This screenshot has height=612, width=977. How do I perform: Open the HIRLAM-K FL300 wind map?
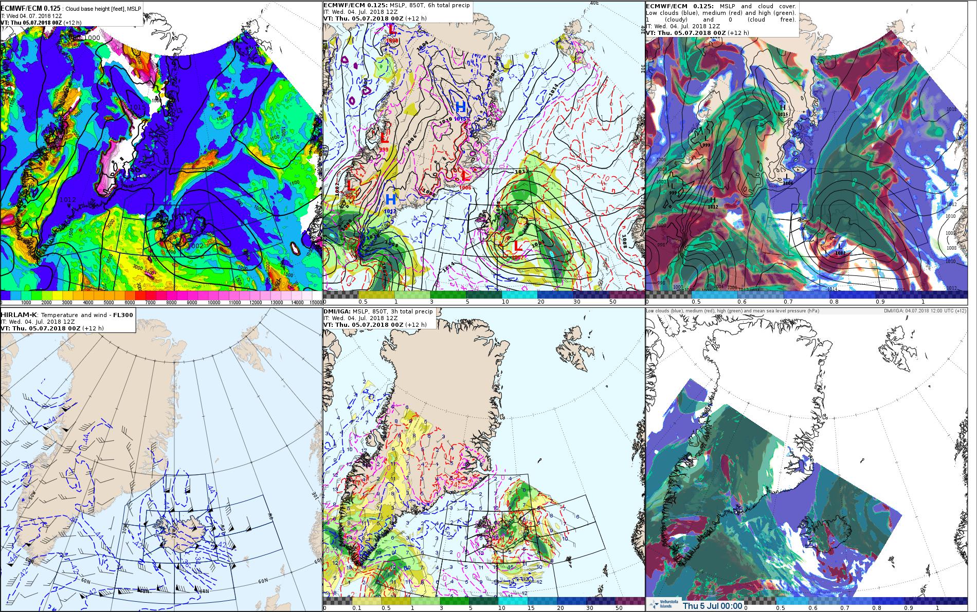tap(161, 459)
